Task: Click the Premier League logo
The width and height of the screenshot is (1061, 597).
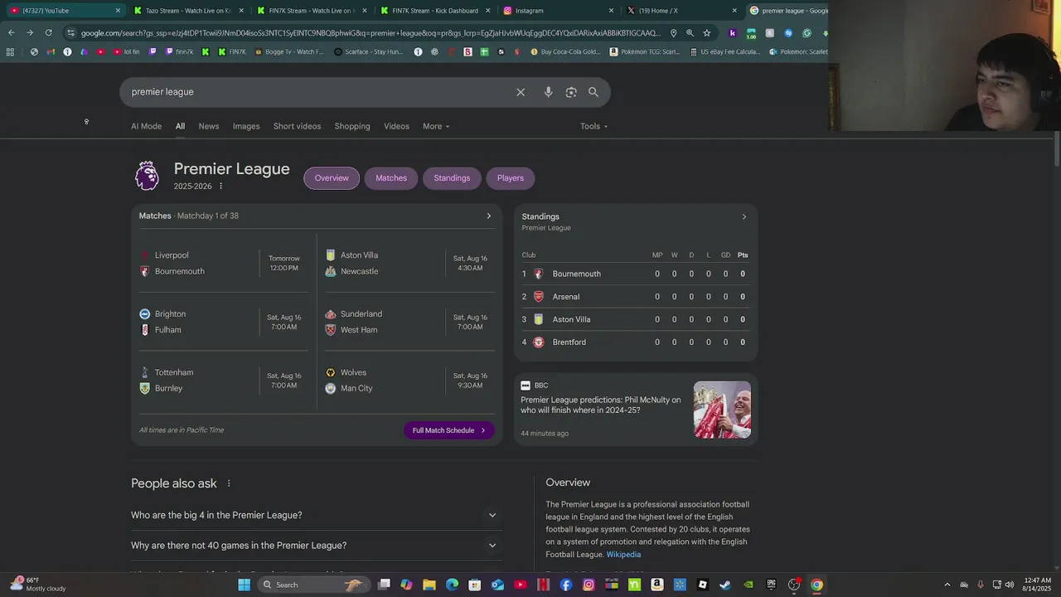Action: click(x=147, y=176)
